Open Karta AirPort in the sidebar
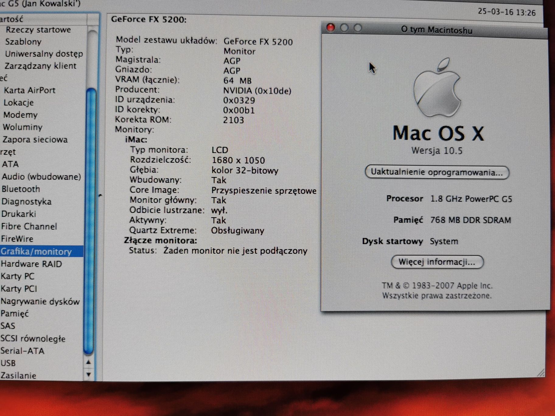 (30, 90)
